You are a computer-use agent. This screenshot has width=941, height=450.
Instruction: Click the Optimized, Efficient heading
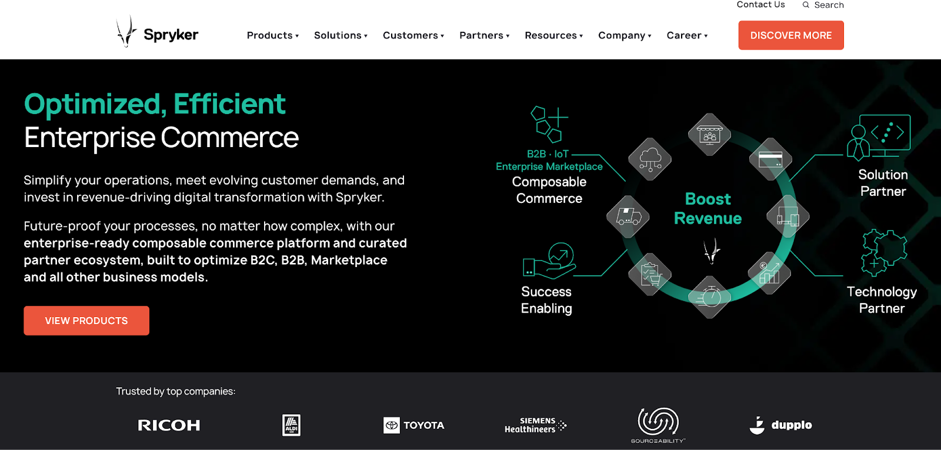(155, 104)
